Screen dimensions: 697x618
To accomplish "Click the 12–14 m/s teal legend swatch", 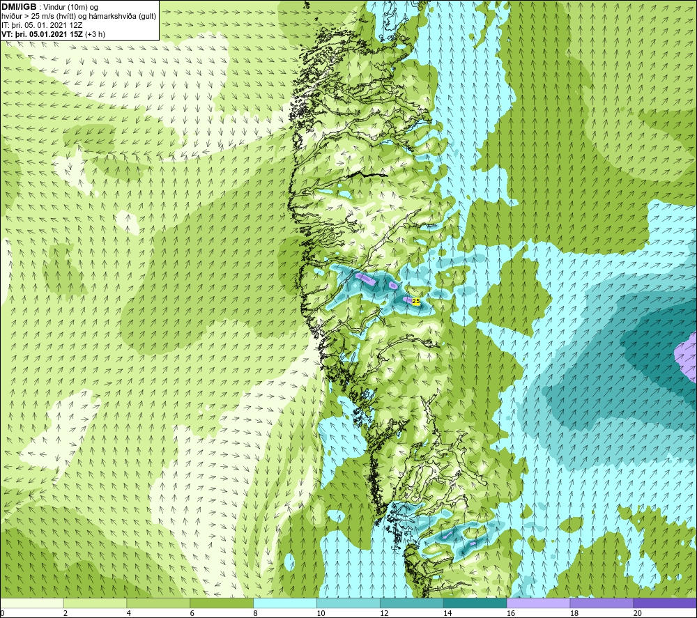I will [x=412, y=603].
